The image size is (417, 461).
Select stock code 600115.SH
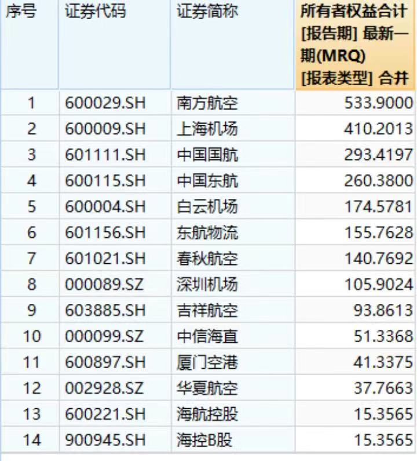pos(105,181)
